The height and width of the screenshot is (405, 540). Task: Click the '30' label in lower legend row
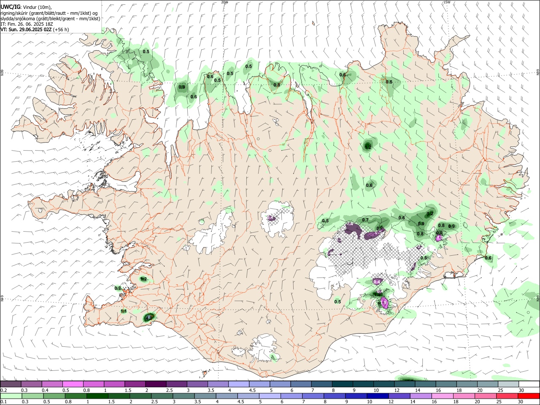521,402
